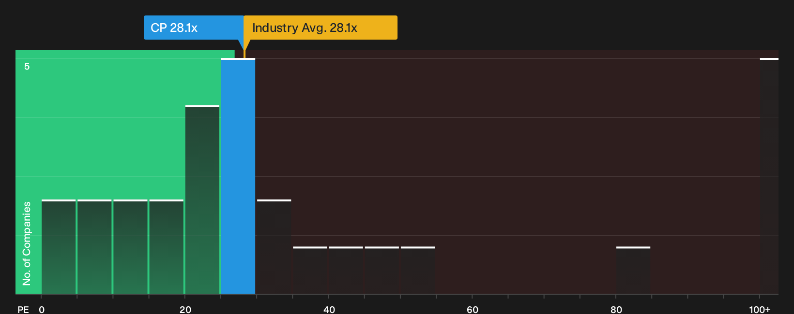
Task: Click the yellow Industry Avg. 28.1x label
Action: point(321,28)
